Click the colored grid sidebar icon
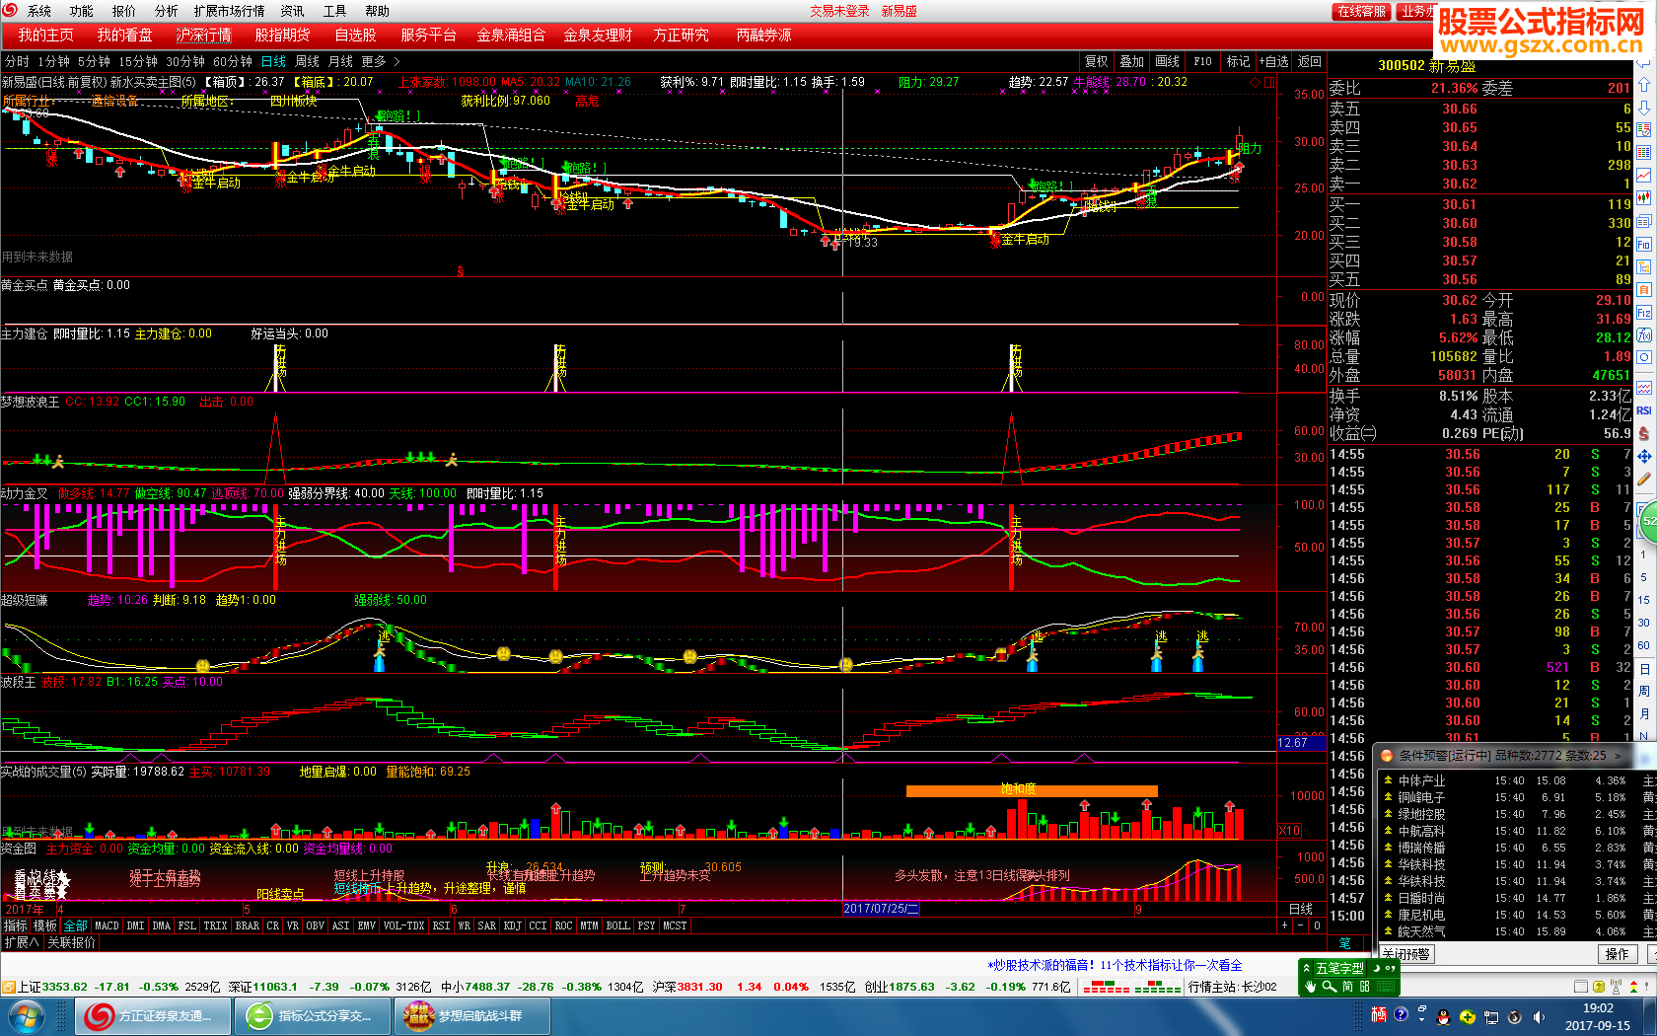Image resolution: width=1657 pixels, height=1036 pixels. click(x=1644, y=152)
